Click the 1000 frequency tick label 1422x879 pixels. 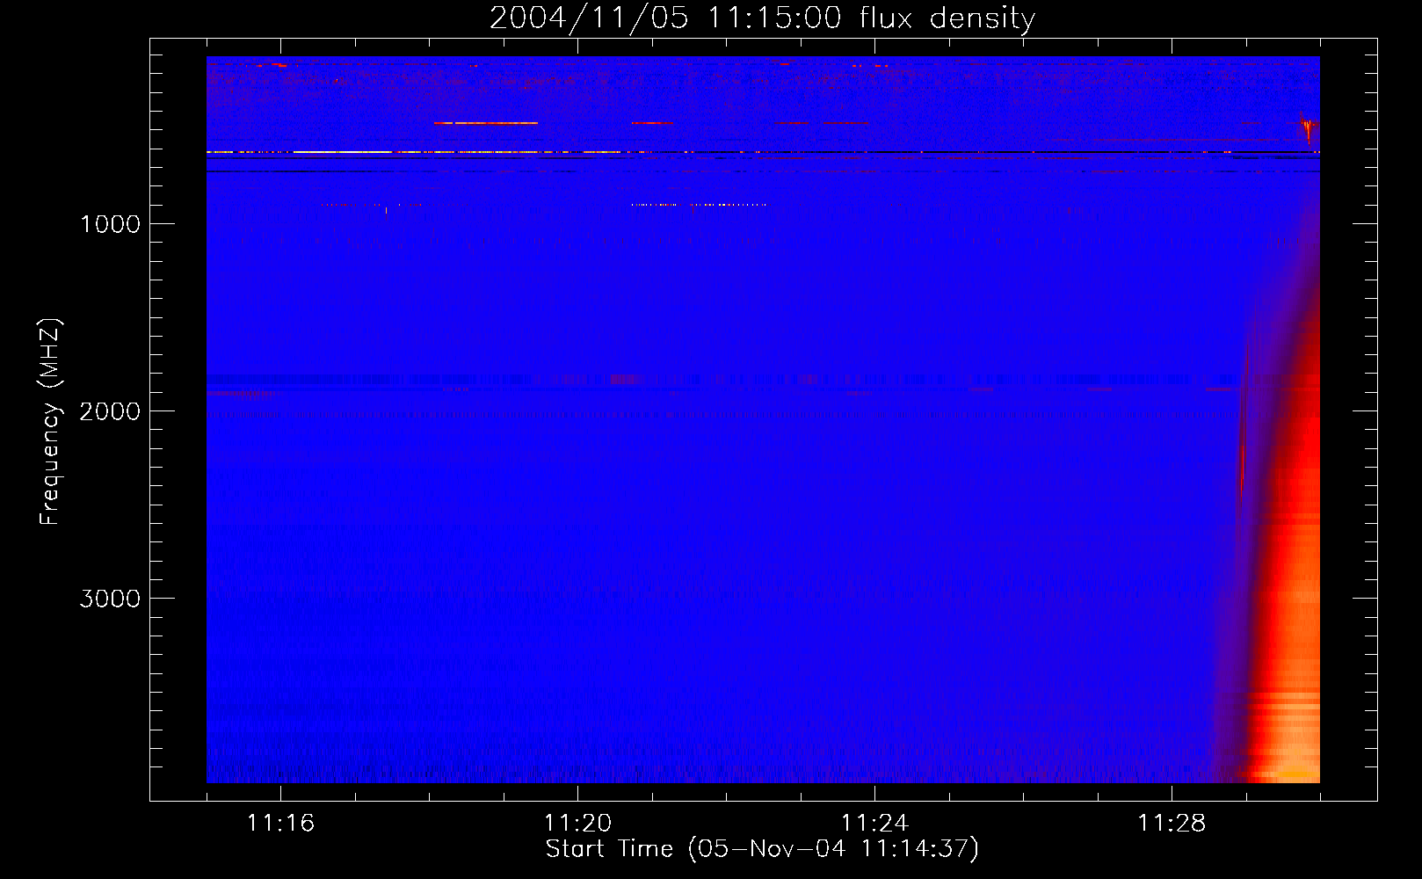click(x=110, y=224)
